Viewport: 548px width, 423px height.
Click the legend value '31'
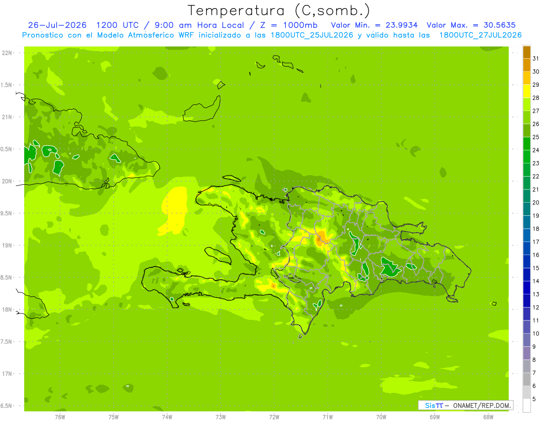click(536, 58)
